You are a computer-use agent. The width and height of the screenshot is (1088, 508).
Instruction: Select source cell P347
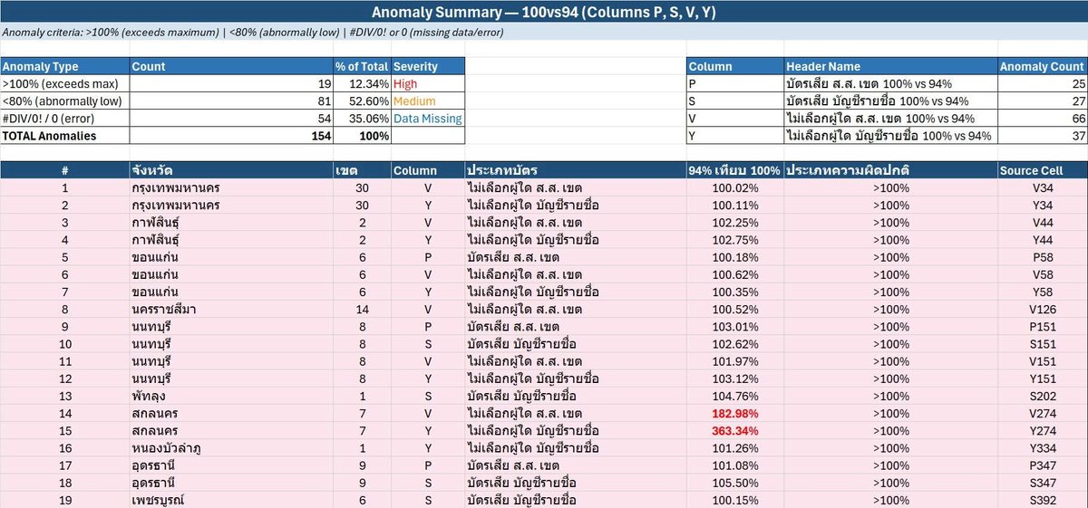pyautogui.click(x=1042, y=465)
